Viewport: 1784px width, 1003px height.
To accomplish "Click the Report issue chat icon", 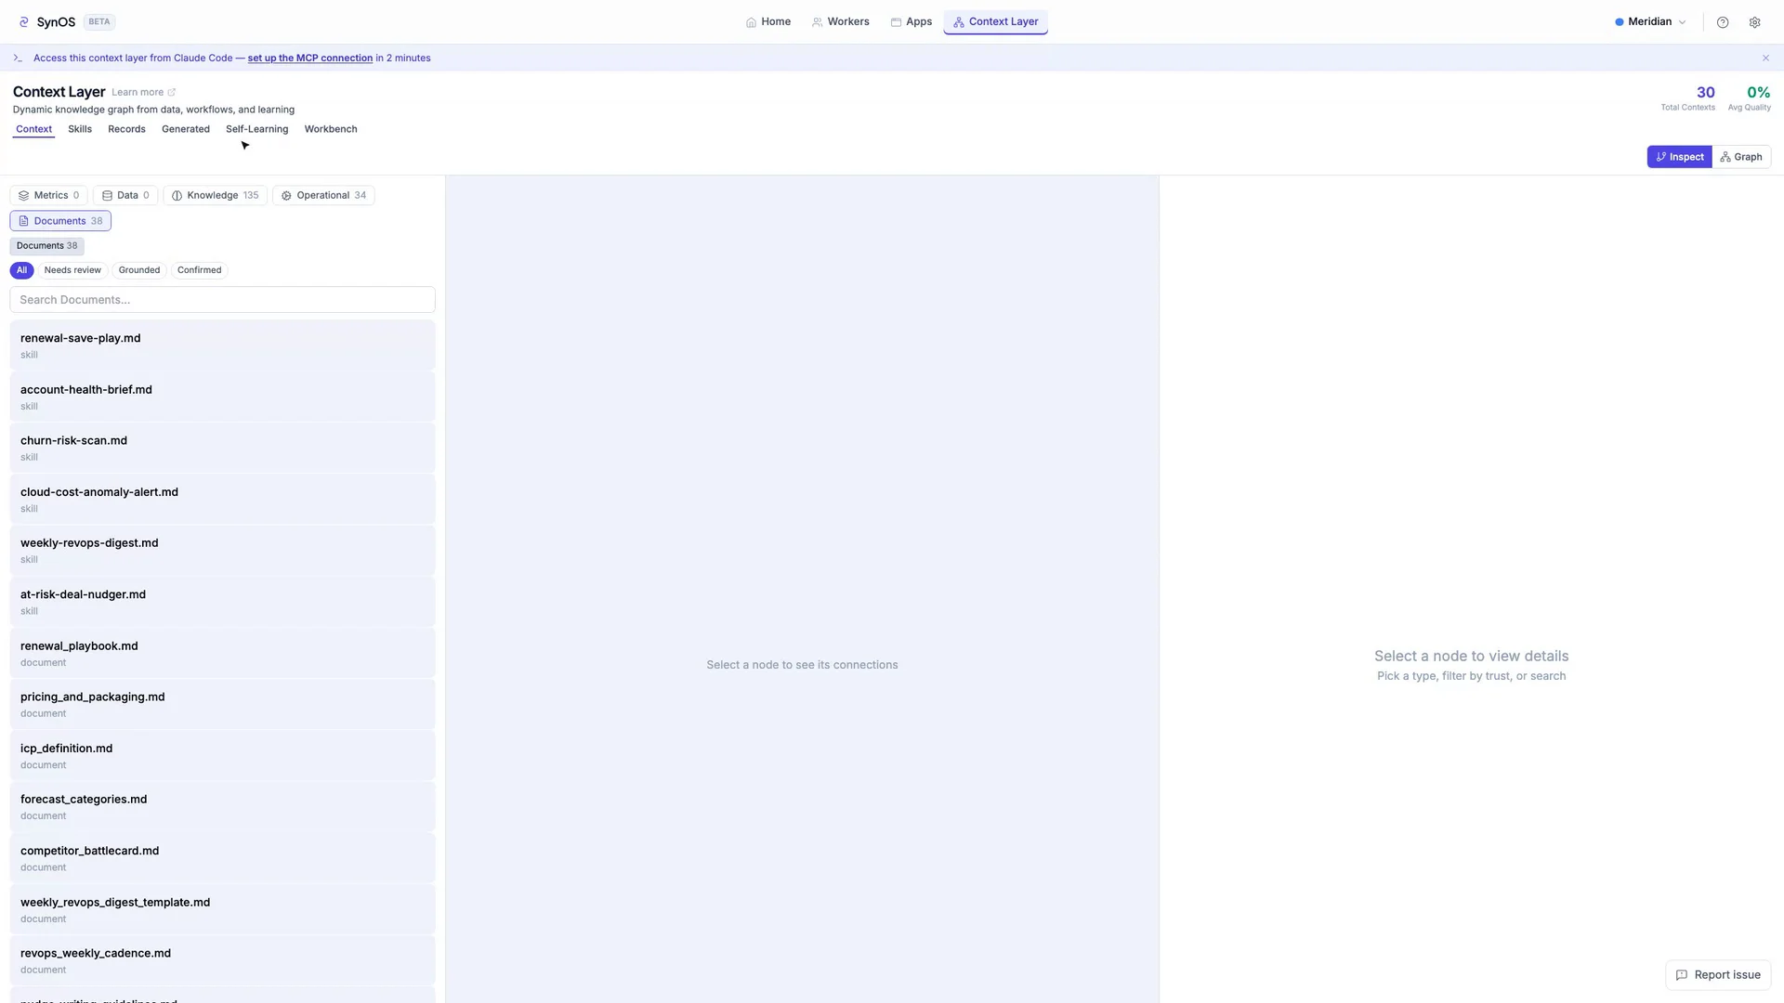I will tap(1681, 975).
